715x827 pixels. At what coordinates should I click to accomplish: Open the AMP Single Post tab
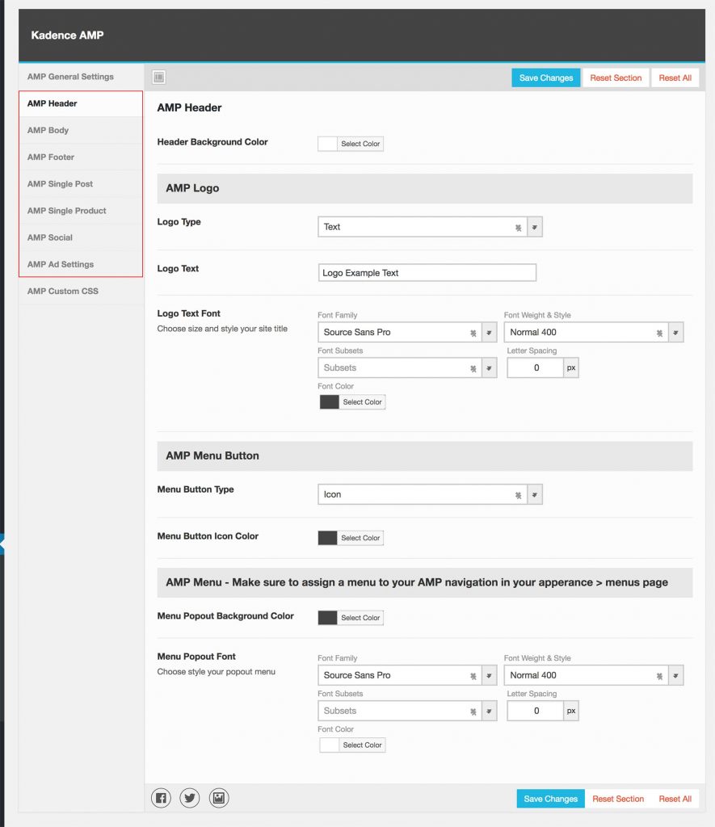pyautogui.click(x=82, y=184)
